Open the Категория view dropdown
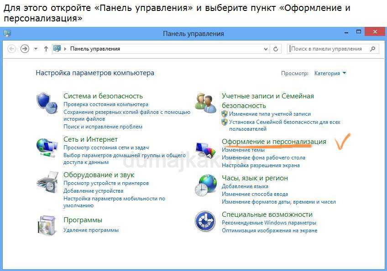Image resolution: width=387 pixels, height=271 pixels. pos(330,73)
